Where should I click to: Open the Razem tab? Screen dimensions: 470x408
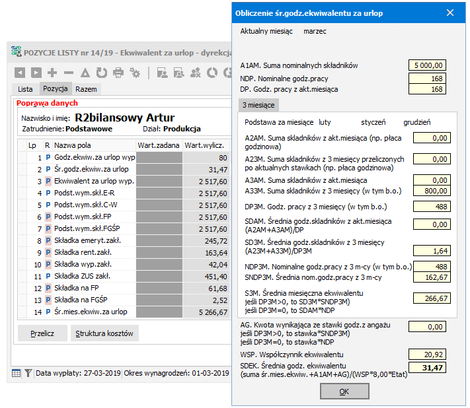pos(87,89)
